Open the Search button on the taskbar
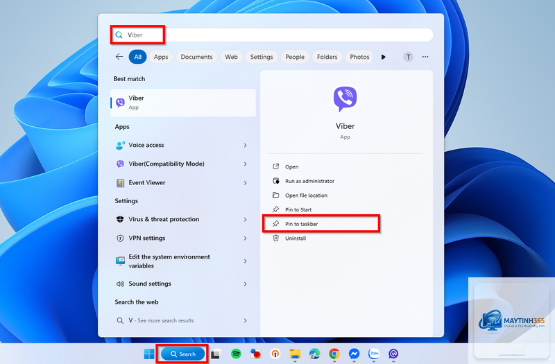Image resolution: width=555 pixels, height=364 pixels. (x=183, y=354)
